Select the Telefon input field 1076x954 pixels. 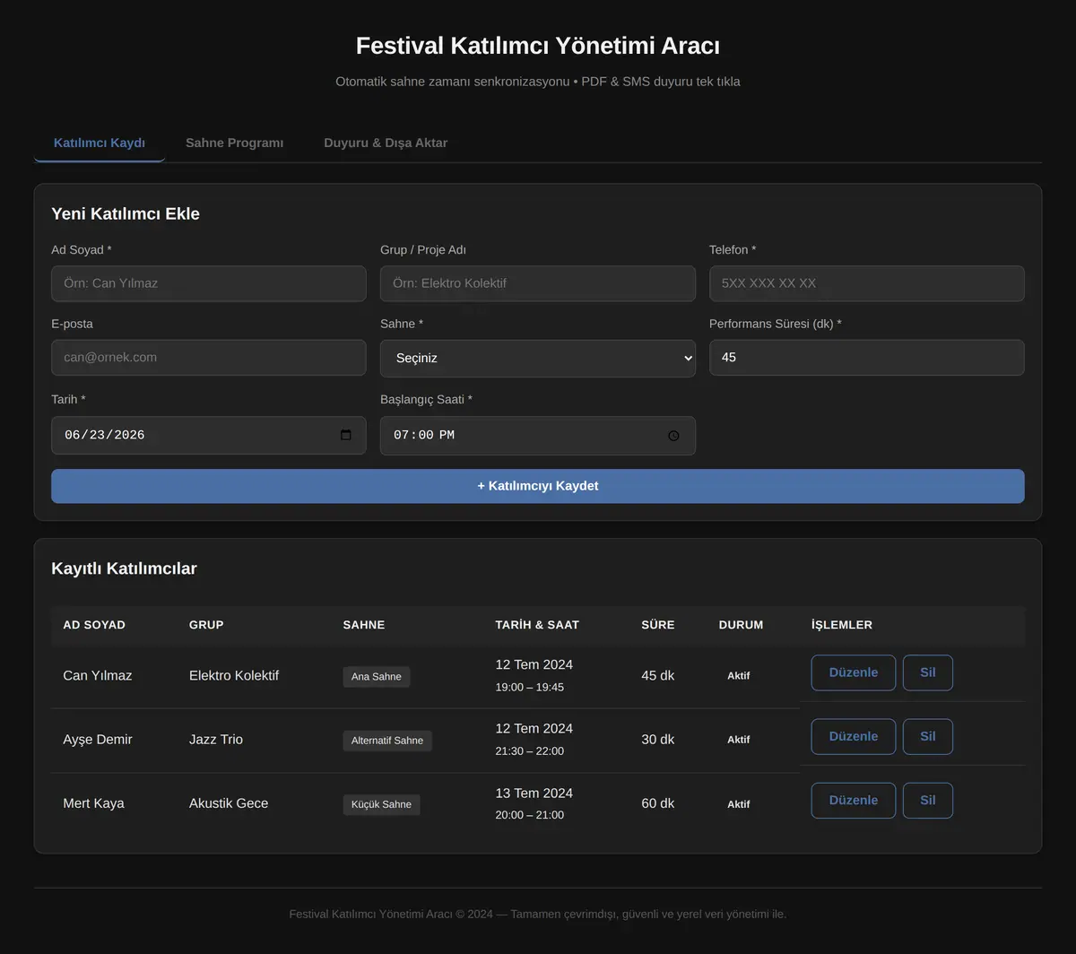pos(867,283)
